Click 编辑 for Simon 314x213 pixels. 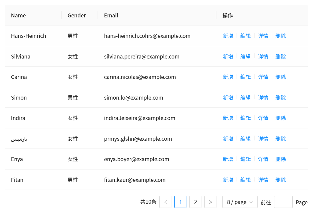point(245,97)
